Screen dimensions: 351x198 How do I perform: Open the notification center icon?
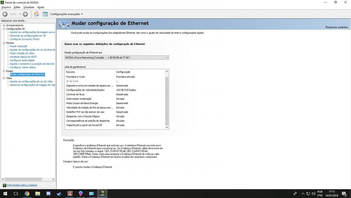pyautogui.click(x=344, y=194)
